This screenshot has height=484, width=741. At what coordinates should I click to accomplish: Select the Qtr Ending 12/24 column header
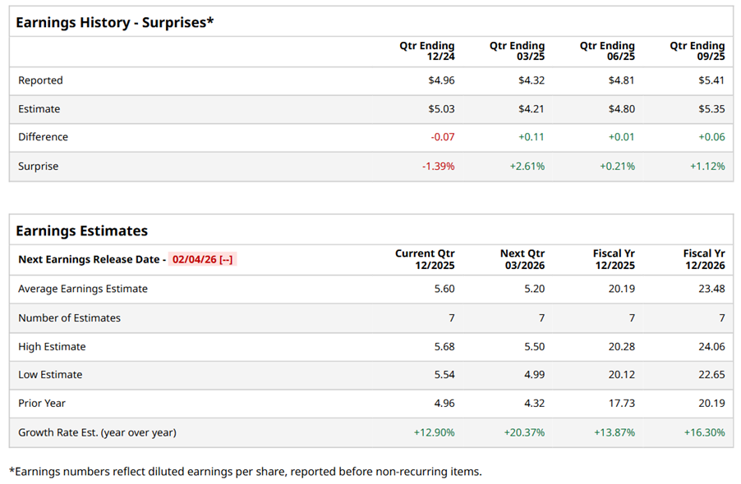pyautogui.click(x=426, y=52)
